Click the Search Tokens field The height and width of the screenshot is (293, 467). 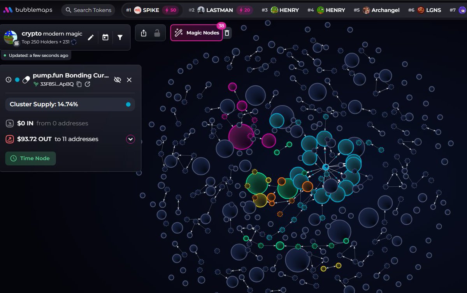[x=88, y=10]
